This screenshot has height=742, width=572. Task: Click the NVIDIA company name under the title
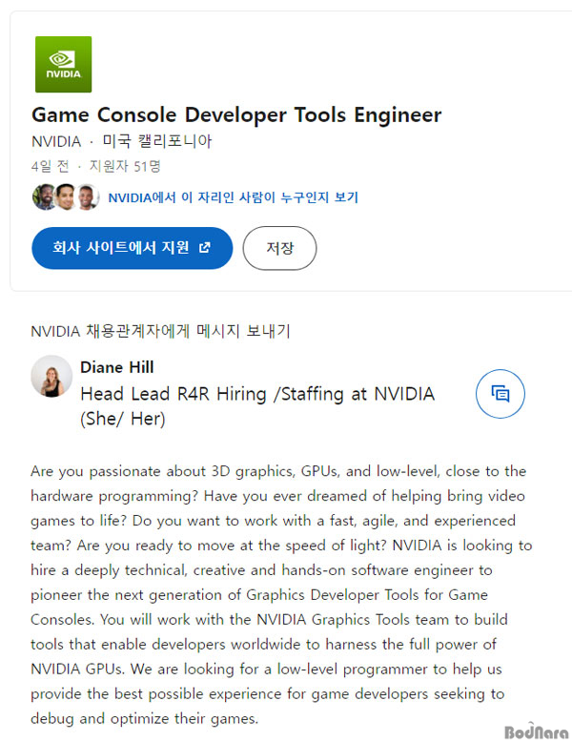tap(55, 141)
